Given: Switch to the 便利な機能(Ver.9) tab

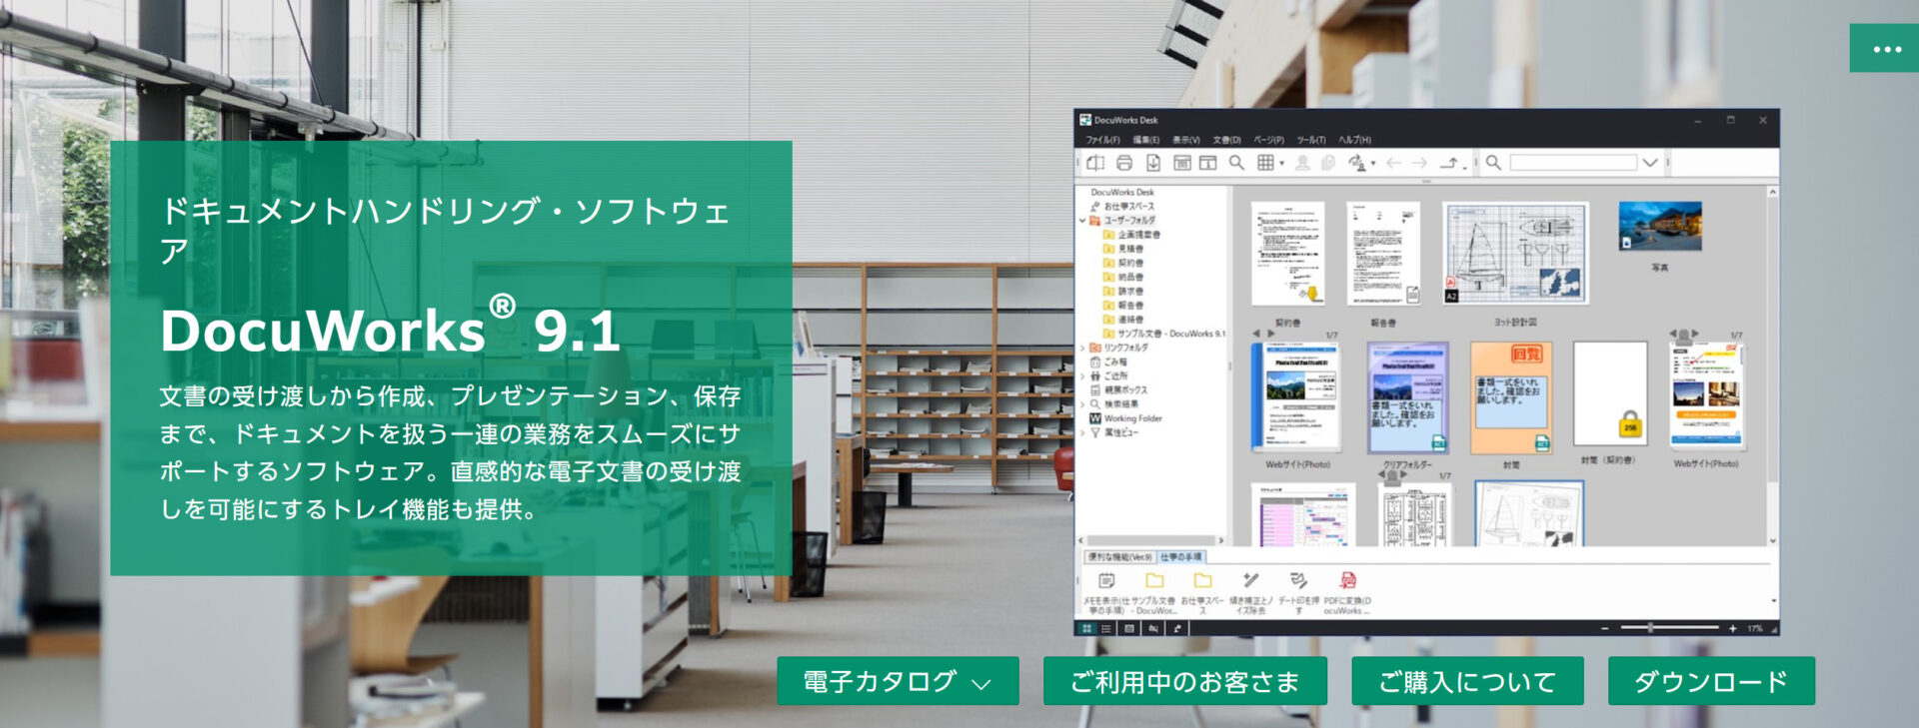Looking at the screenshot, I should pyautogui.click(x=1119, y=557).
